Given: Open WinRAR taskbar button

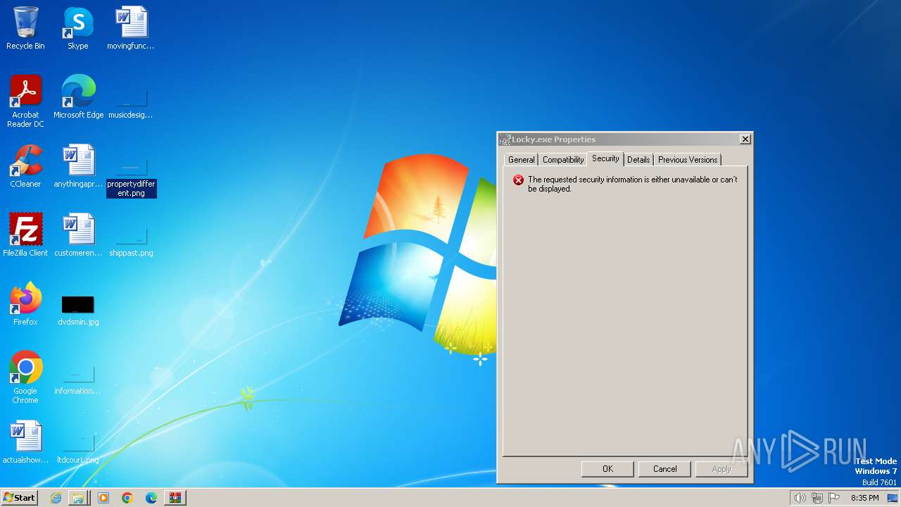Looking at the screenshot, I should pos(175,498).
